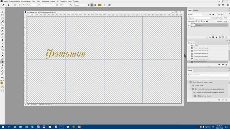The width and height of the screenshot is (230, 129).
Task: Open the layer blend mode Обычные dropdown
Action: pyautogui.click(x=199, y=18)
